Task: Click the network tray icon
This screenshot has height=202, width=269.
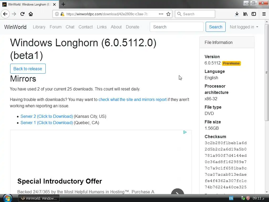Action: click(243, 198)
